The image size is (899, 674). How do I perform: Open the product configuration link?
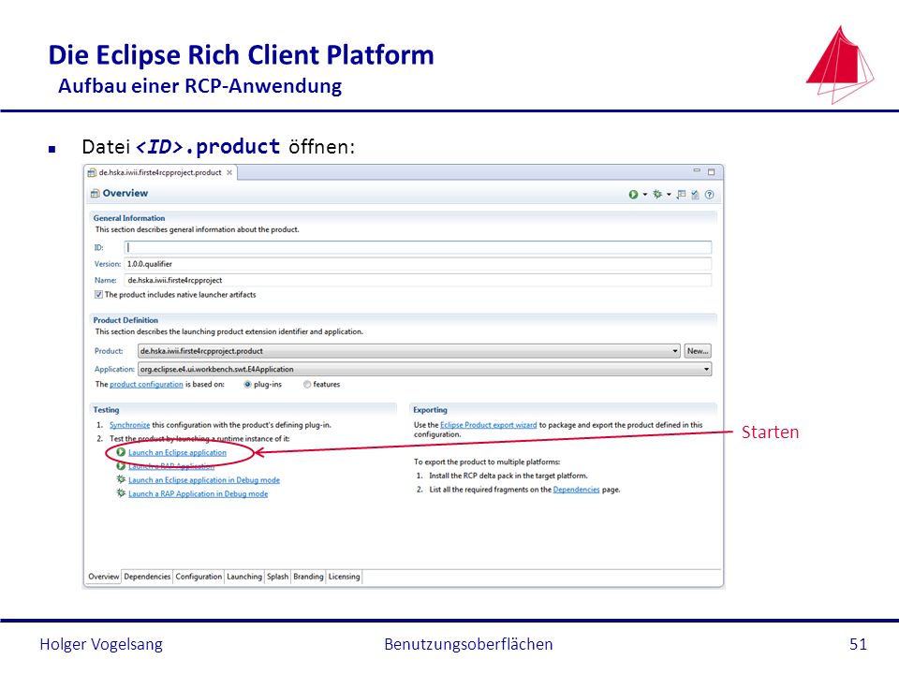click(146, 385)
